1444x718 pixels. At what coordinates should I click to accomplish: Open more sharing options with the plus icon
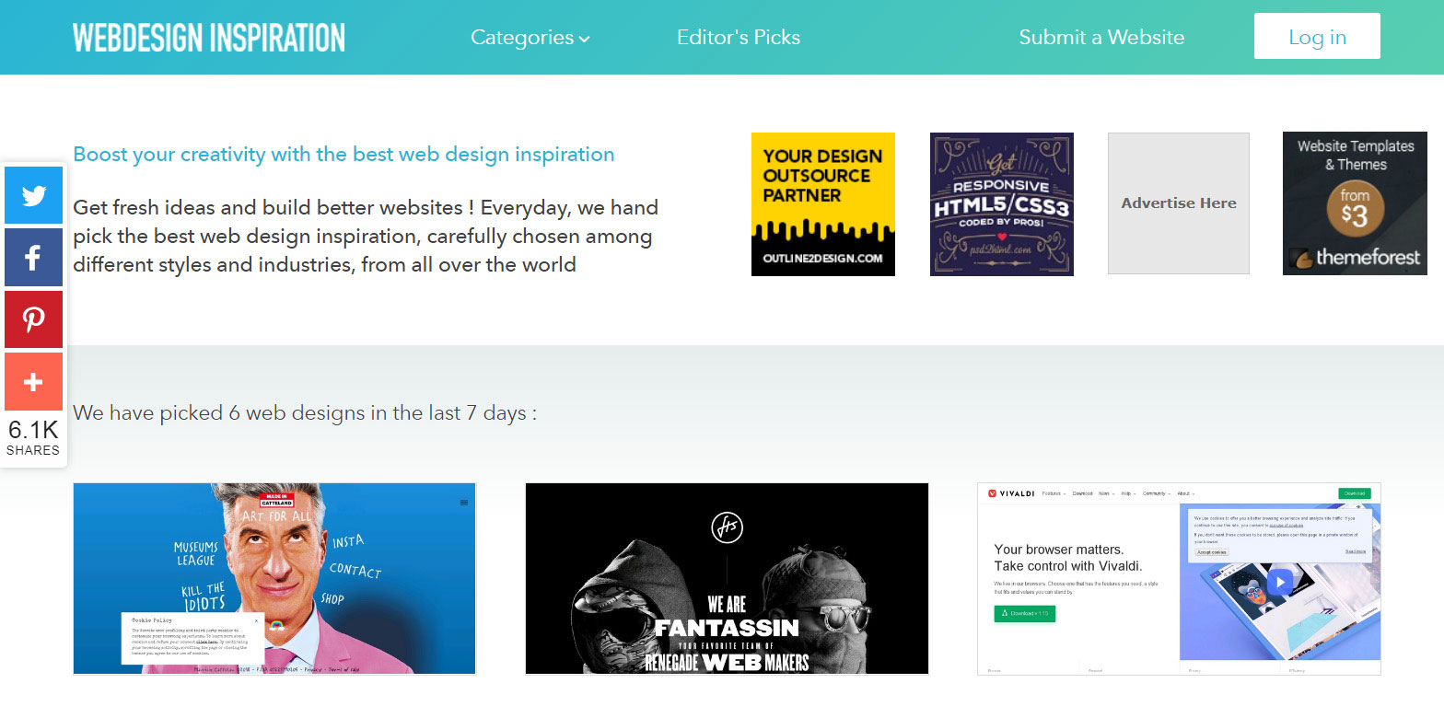(33, 381)
